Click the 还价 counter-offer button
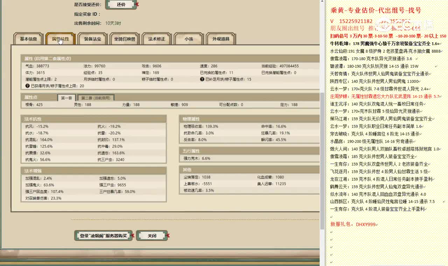 click(121, 5)
